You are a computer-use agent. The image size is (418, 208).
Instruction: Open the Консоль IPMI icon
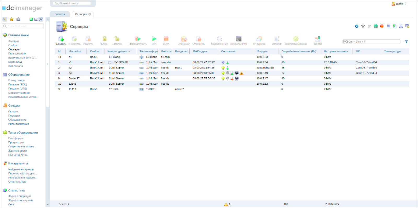239,39
